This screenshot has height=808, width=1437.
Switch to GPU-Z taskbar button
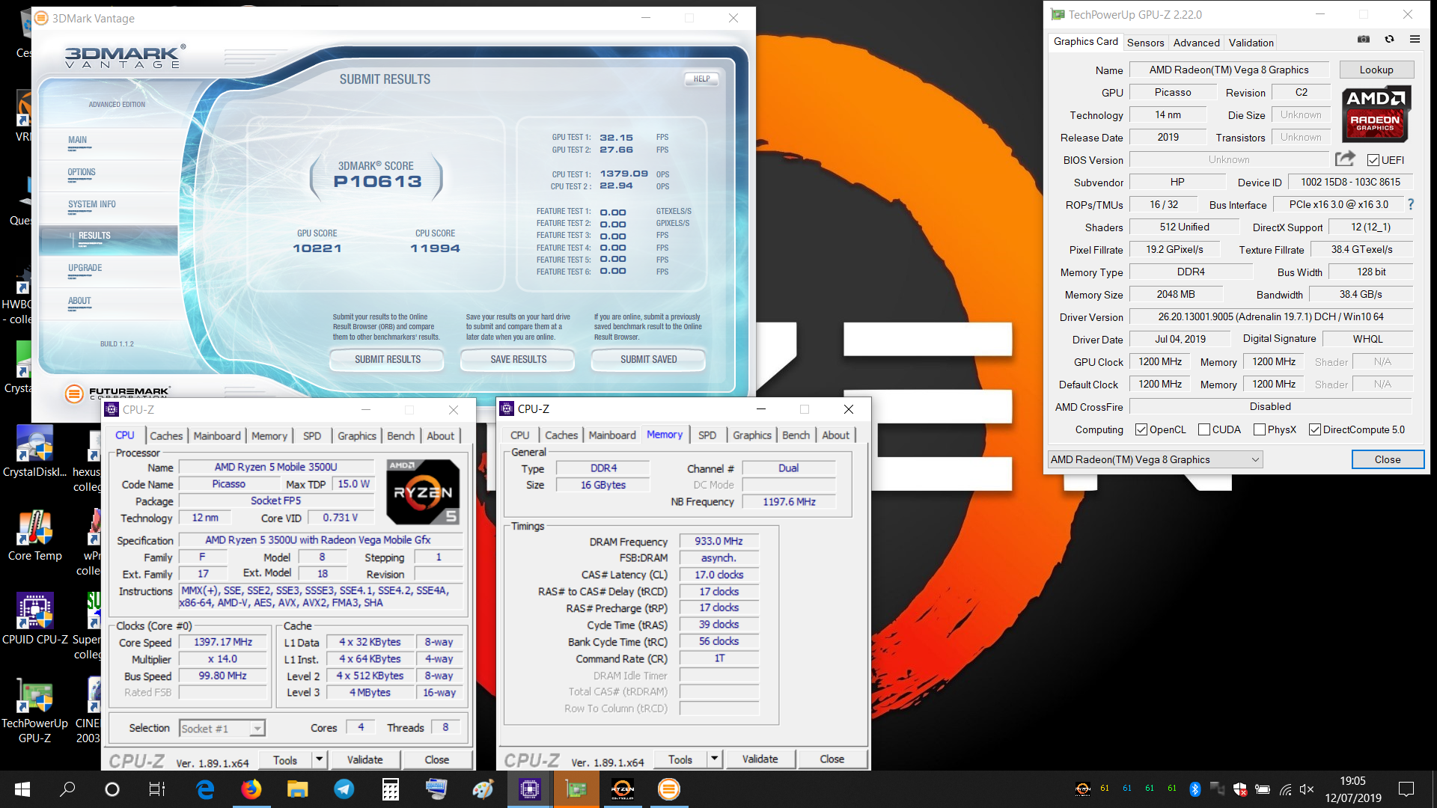tap(576, 789)
